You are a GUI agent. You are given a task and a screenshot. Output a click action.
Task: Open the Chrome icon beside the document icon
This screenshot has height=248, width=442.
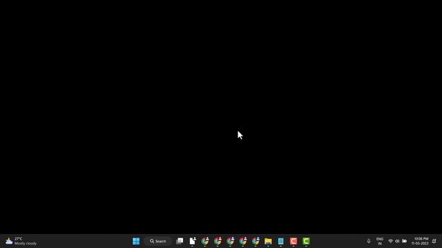[205, 241]
